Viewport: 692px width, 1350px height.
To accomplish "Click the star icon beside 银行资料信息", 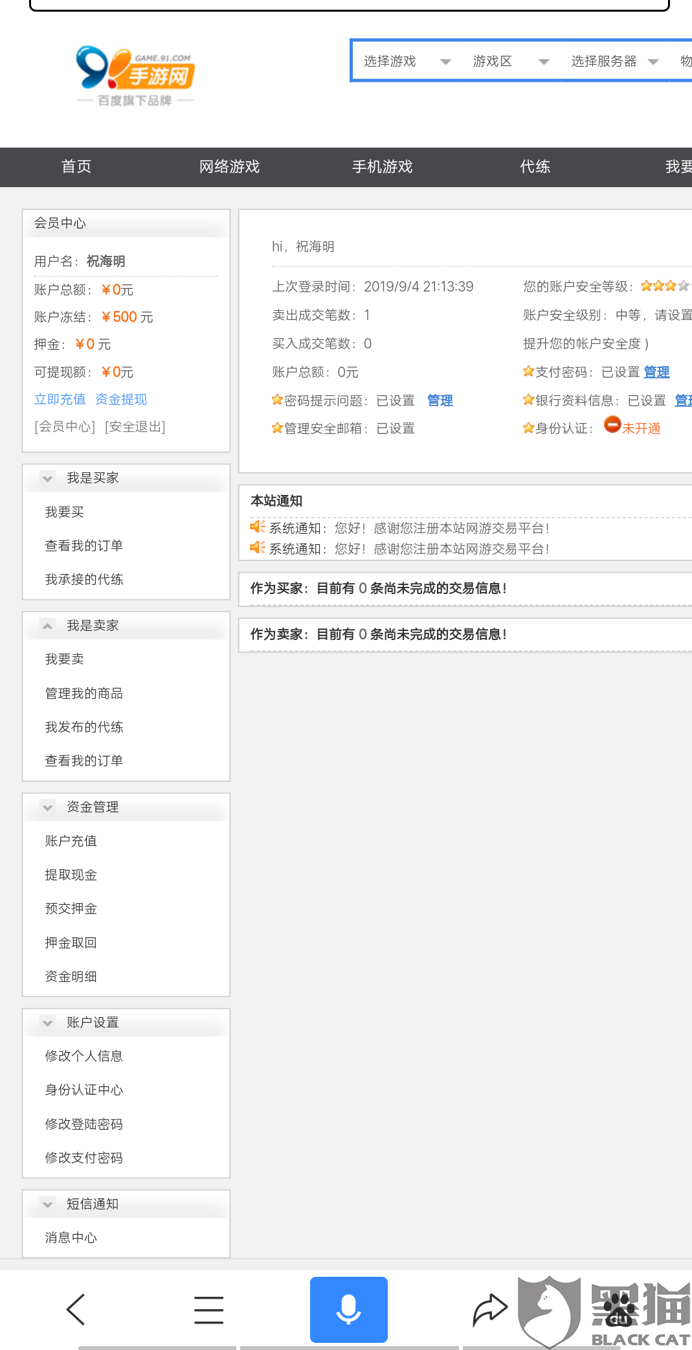I will tap(528, 400).
